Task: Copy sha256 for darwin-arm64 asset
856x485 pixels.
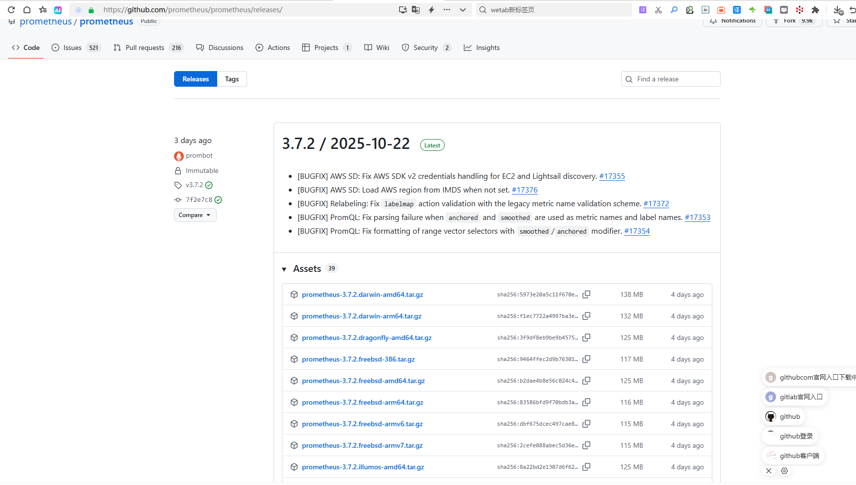Action: pos(586,316)
